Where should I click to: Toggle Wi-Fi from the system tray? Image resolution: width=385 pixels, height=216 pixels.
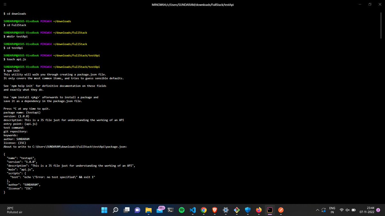coord(341,210)
